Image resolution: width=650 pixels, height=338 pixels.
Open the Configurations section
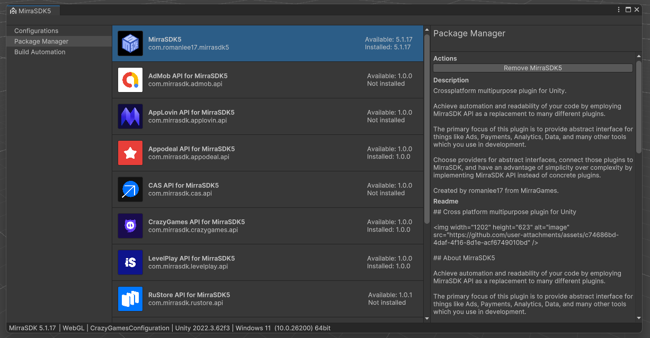(x=37, y=31)
